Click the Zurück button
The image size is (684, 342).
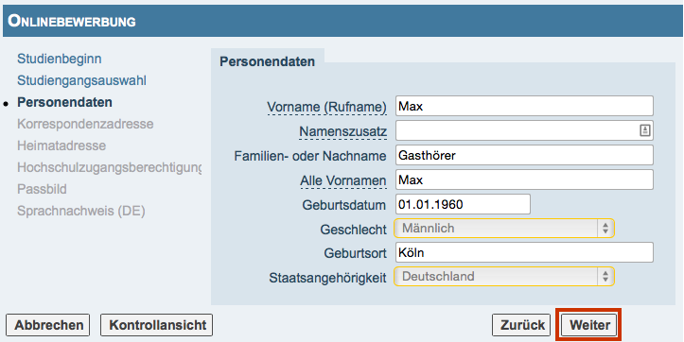click(x=521, y=325)
